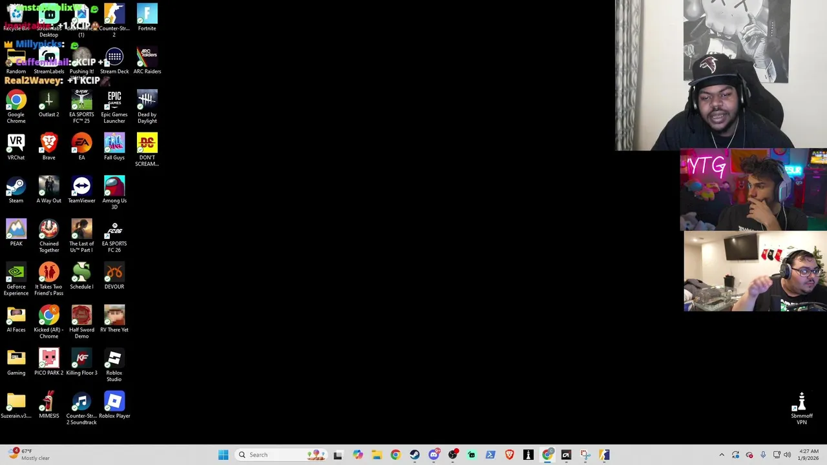
Task: Open the Recycle Bin desktop icon
Action: (16, 18)
